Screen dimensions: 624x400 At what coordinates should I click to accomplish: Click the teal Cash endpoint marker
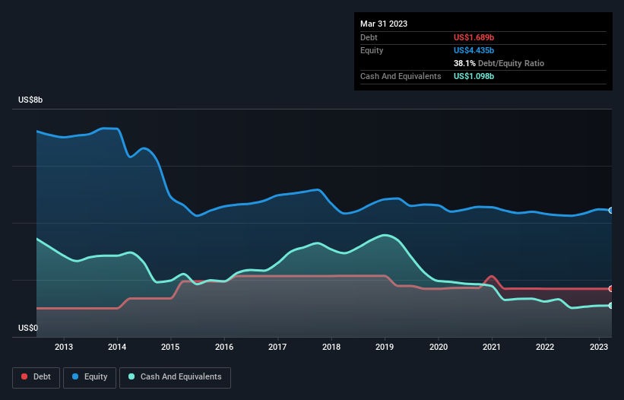611,306
